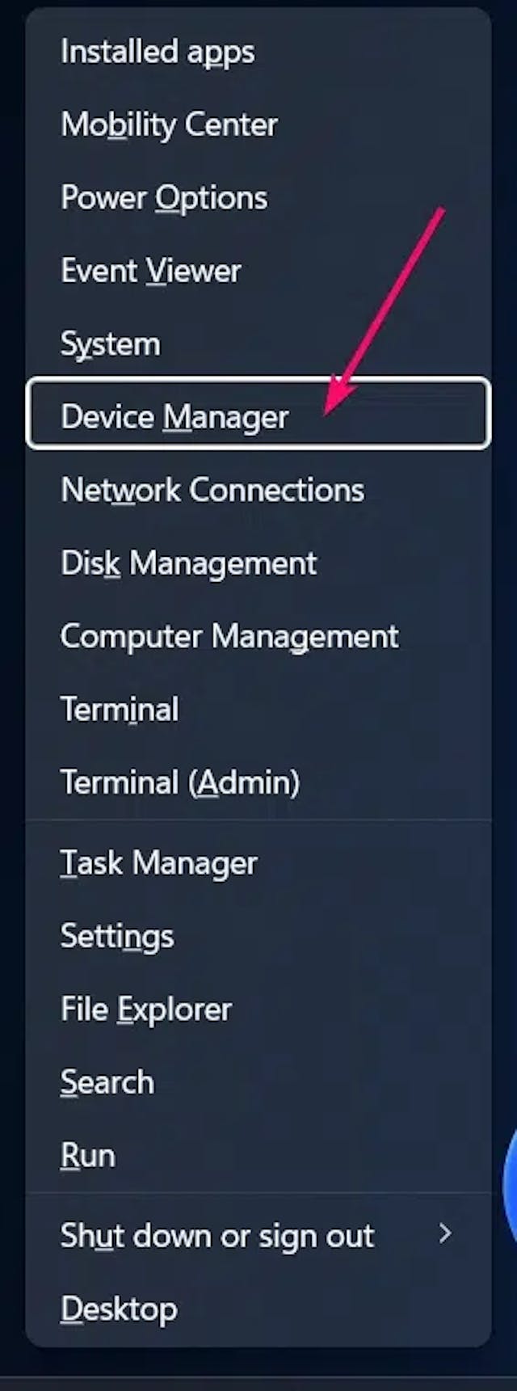The width and height of the screenshot is (517, 1391).
Task: Open Network Connections
Action: pos(213,490)
